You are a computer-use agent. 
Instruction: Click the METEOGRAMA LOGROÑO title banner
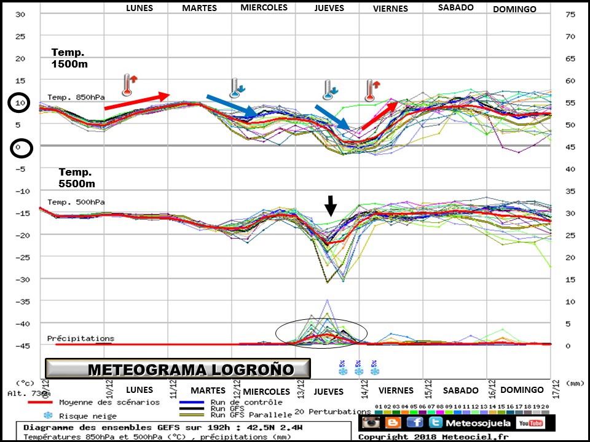178,369
